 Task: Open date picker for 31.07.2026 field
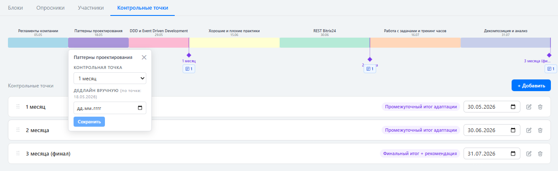(x=513, y=154)
